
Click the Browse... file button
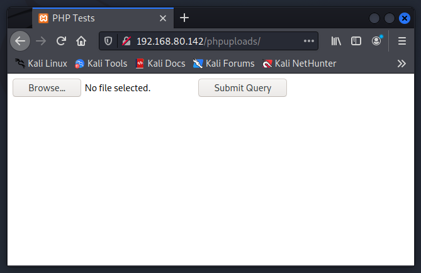click(47, 87)
